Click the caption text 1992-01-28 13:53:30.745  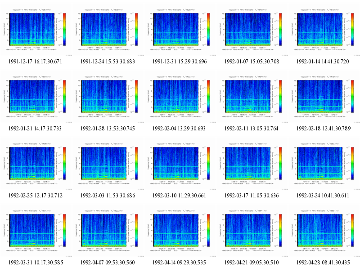[108, 129]
